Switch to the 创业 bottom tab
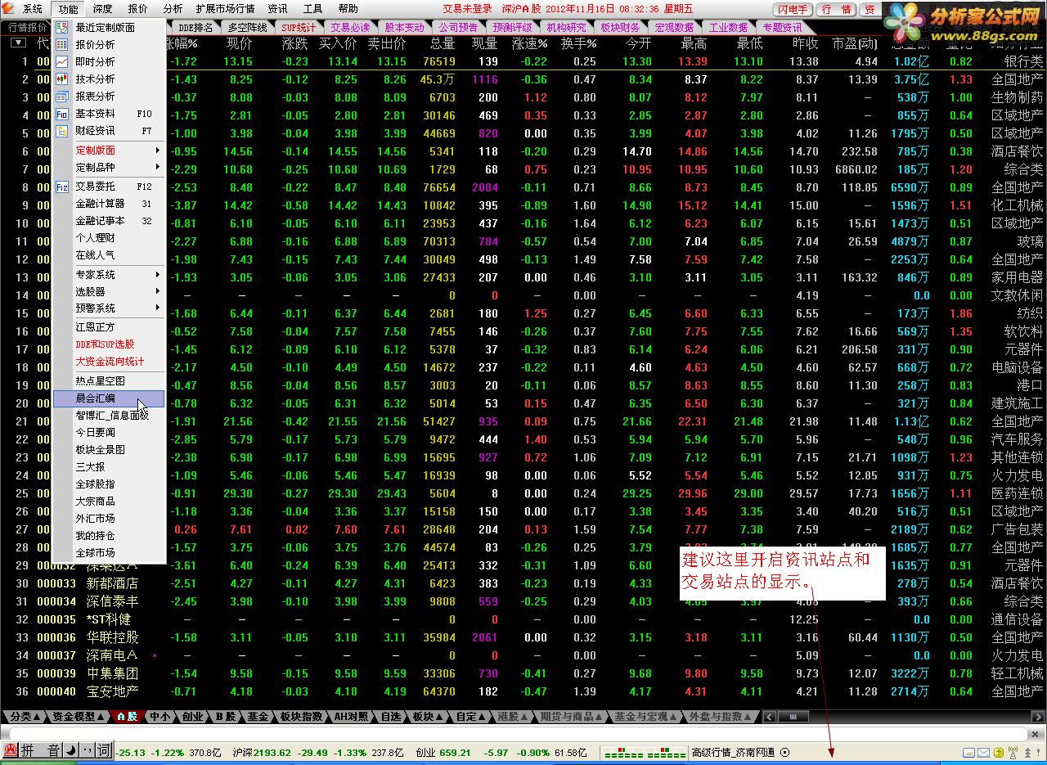This screenshot has height=765, width=1047. (x=192, y=717)
